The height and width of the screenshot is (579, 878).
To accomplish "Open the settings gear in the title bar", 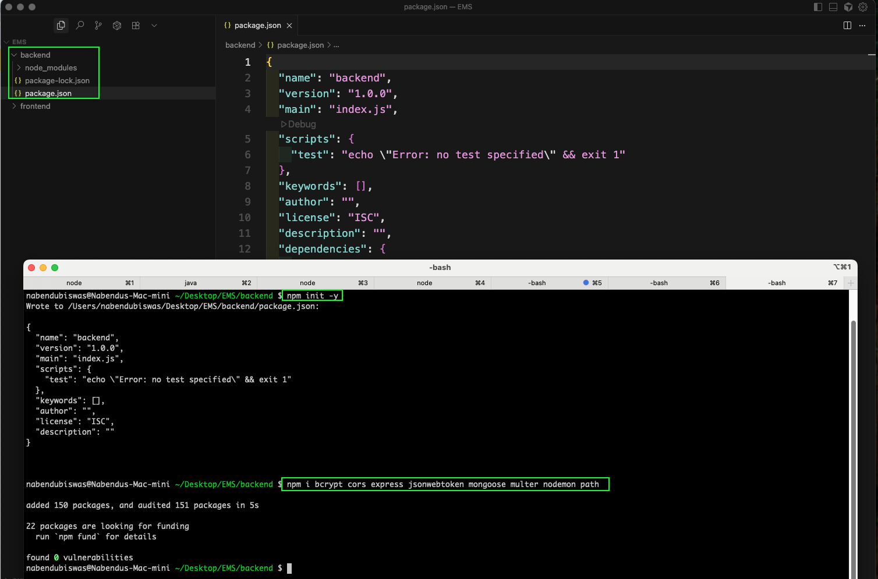I will 863,7.
